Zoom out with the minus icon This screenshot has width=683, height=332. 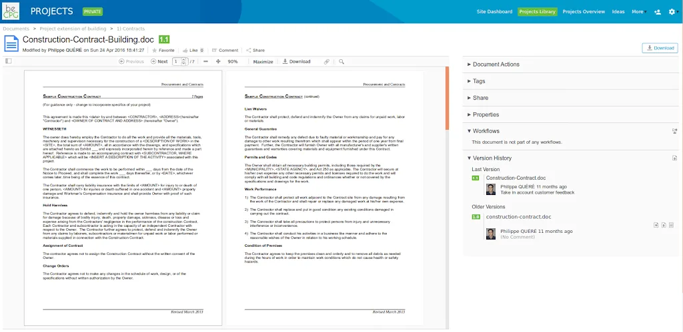pos(205,62)
